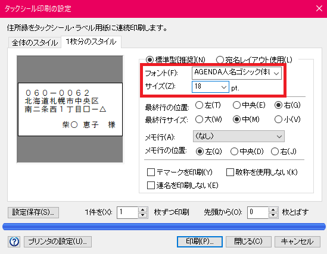
Task: Expand the サイズ point size dropdown
Action: tap(210, 87)
